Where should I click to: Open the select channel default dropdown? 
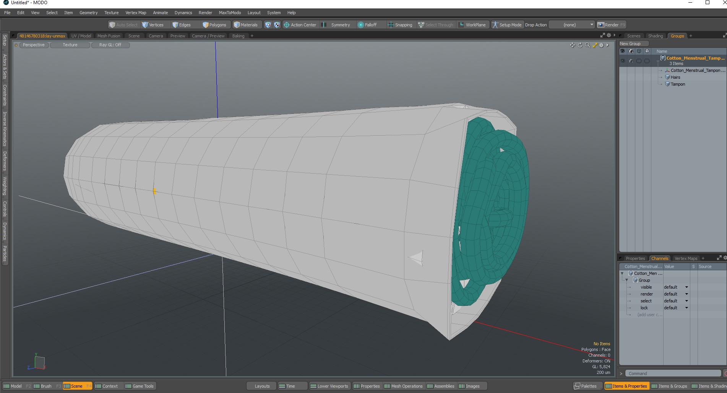coord(676,301)
